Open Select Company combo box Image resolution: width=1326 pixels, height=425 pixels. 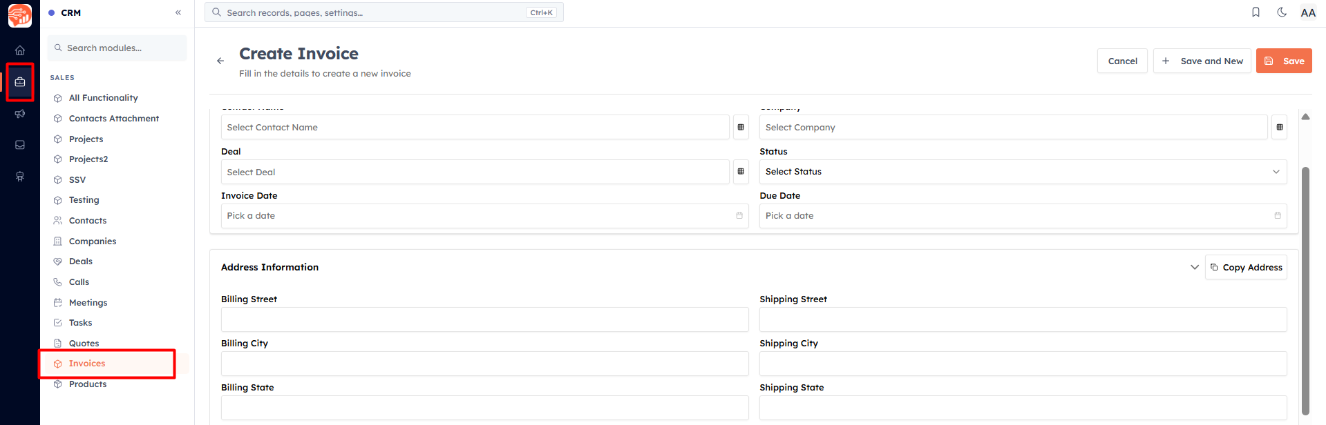[1013, 127]
